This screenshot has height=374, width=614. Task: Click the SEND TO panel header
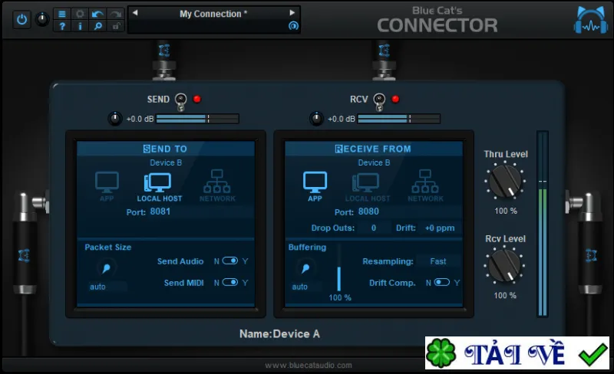166,149
